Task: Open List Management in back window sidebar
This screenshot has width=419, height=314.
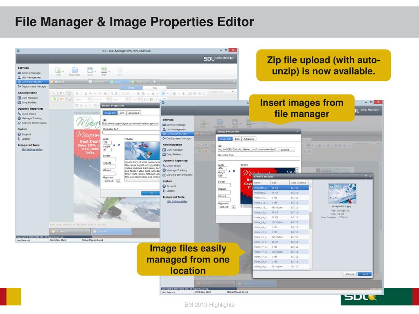Action: click(29, 77)
